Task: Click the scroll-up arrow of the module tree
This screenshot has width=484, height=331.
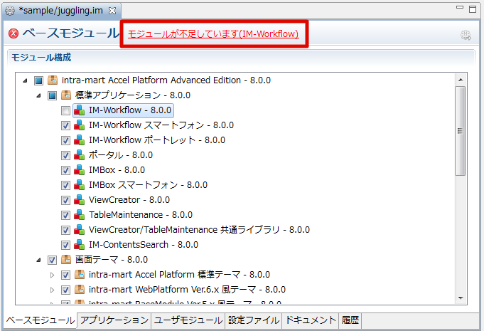Action: point(461,80)
